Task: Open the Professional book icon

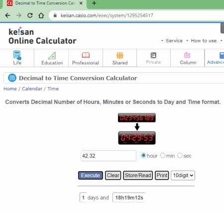Action: point(86,55)
